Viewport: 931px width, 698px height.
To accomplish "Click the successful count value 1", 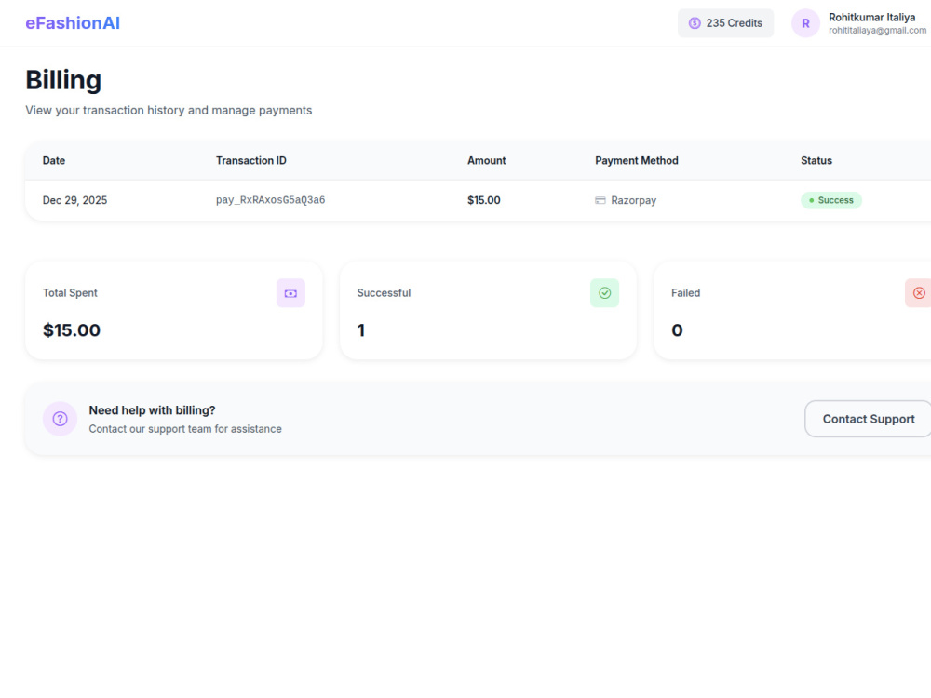I will click(x=361, y=330).
